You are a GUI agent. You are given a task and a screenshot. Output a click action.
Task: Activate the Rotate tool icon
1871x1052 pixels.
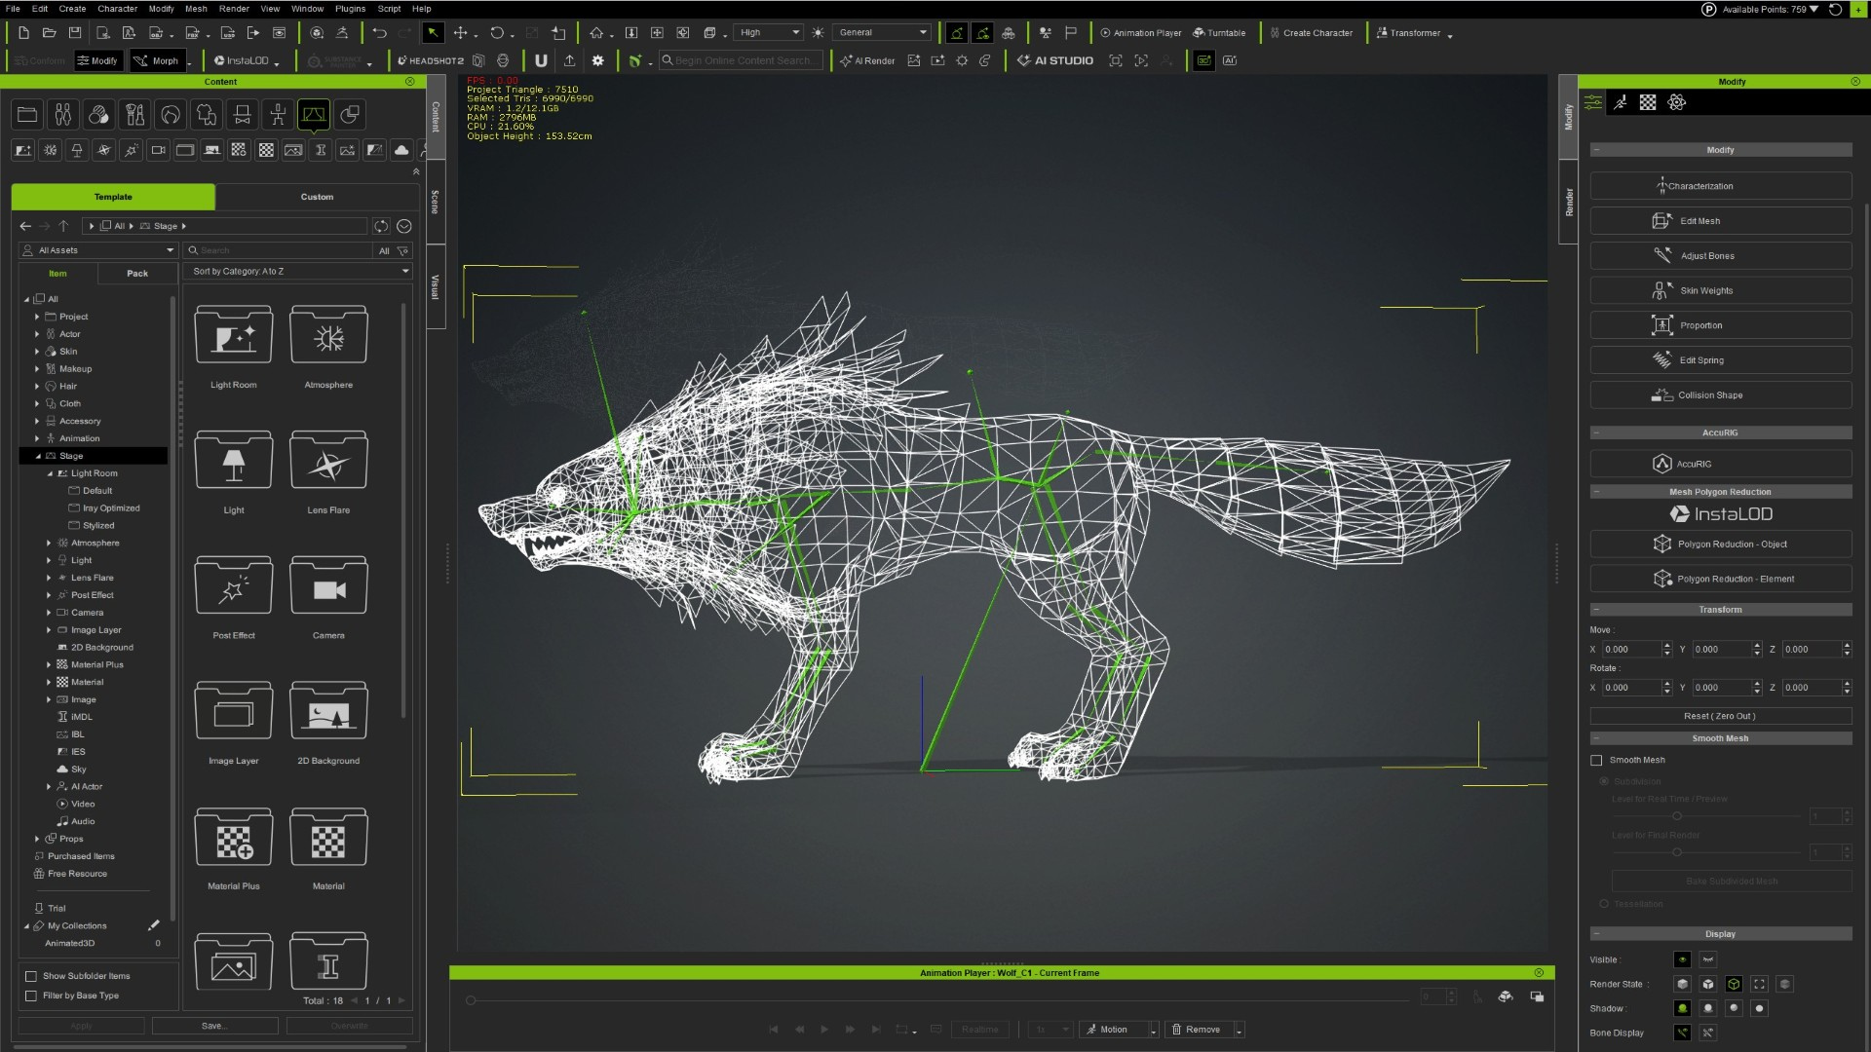point(497,33)
